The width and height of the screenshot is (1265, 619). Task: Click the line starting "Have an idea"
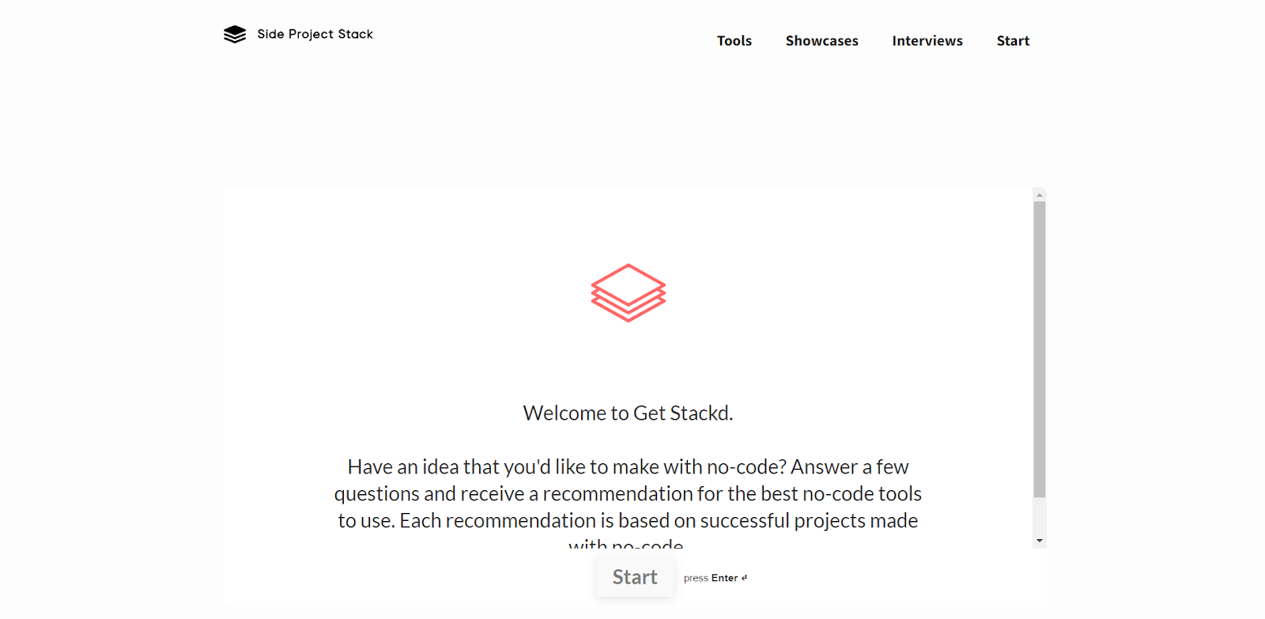point(629,467)
